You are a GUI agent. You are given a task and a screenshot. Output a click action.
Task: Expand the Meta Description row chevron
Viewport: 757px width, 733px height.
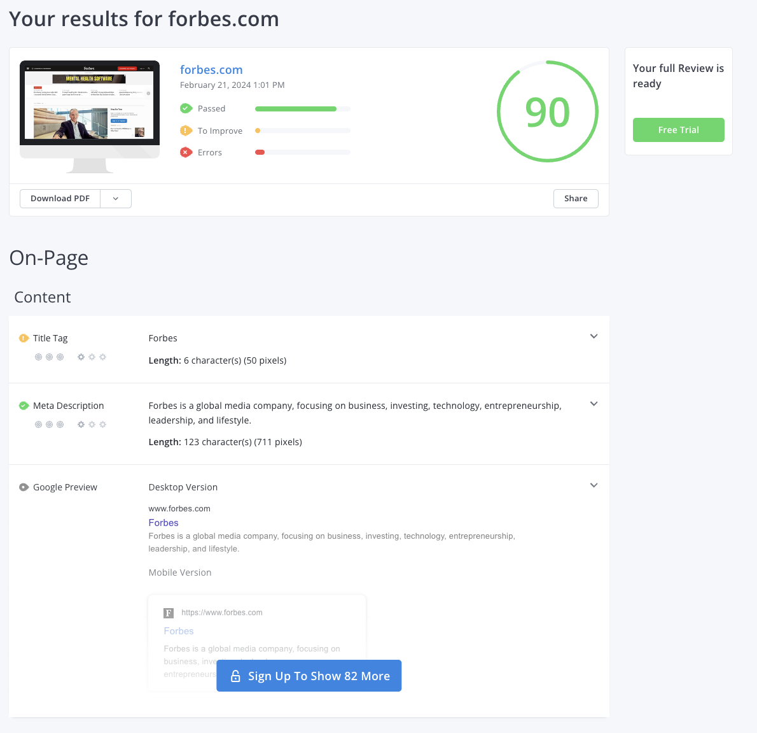[594, 404]
